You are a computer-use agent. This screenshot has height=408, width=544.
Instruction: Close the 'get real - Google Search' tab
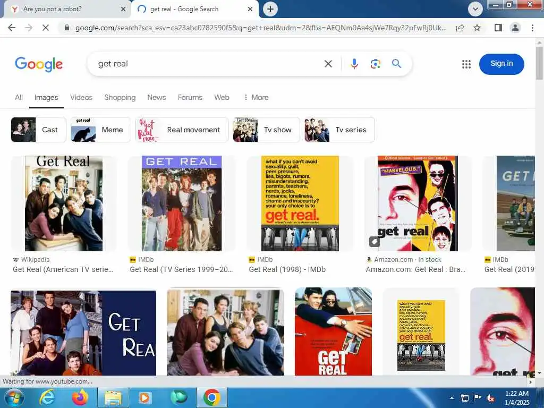[250, 9]
